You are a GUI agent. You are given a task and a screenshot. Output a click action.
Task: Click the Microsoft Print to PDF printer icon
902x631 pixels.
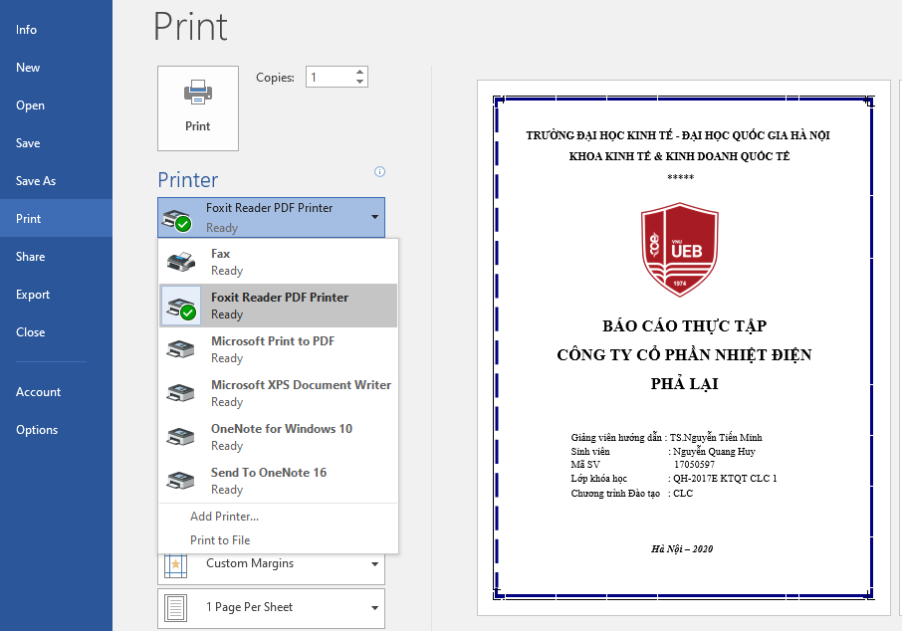tap(180, 348)
